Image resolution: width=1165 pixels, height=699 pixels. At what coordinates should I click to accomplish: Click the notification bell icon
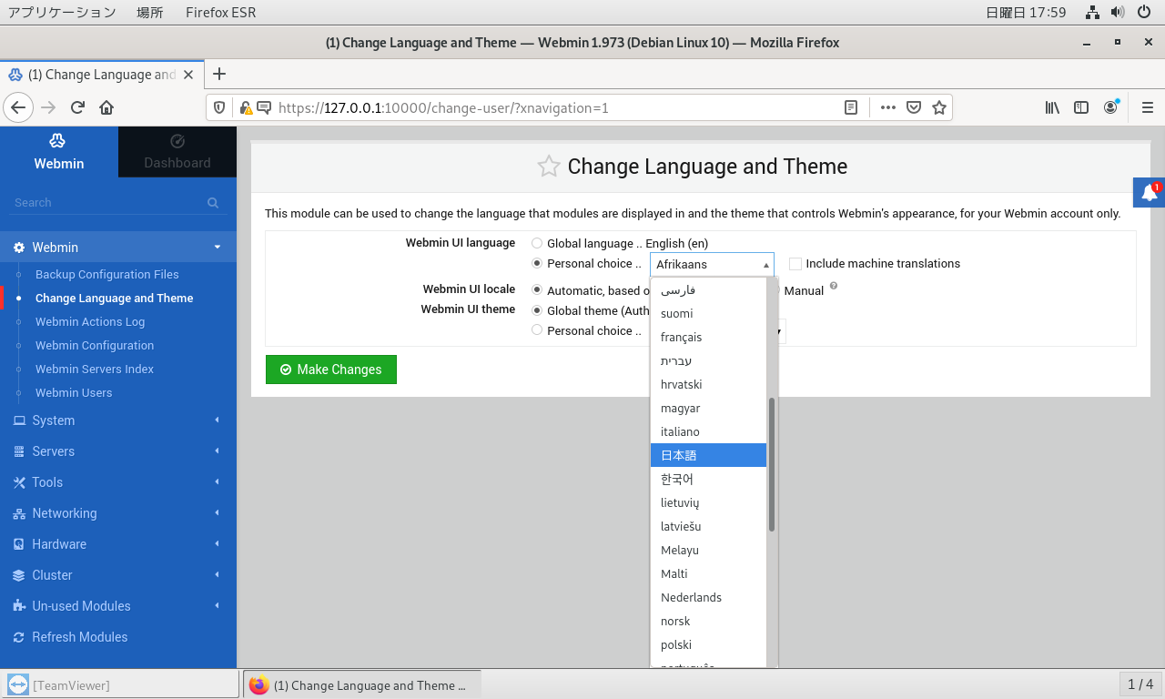pos(1149,192)
